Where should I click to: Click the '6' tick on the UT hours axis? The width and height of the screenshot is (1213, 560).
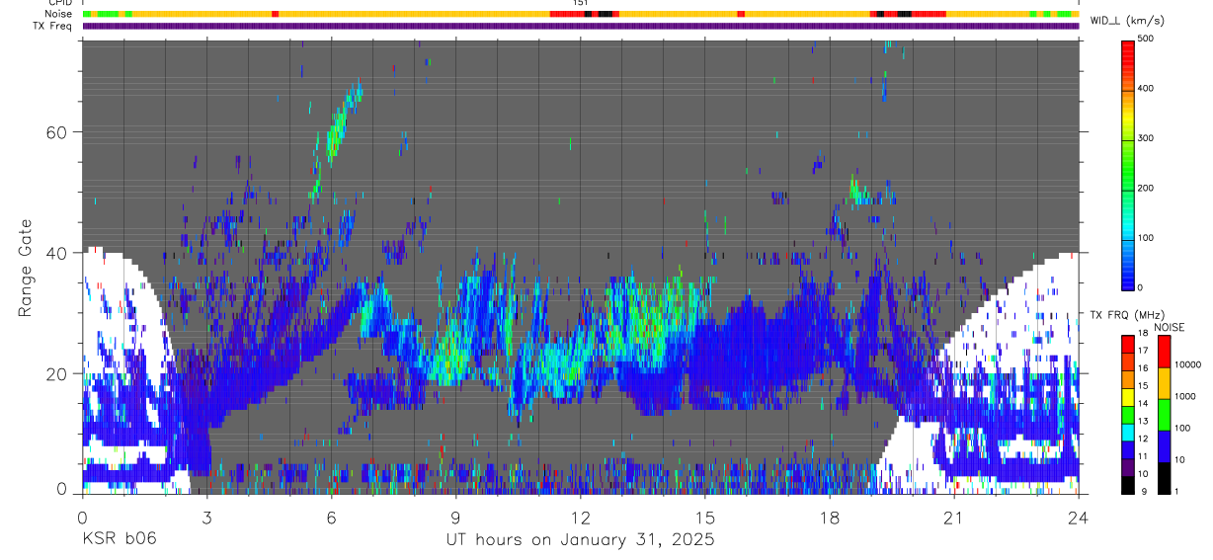[331, 517]
